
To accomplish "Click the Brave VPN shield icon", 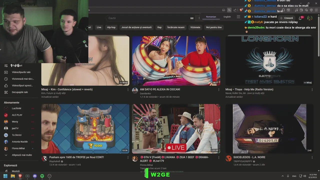I will [x=311, y=10].
